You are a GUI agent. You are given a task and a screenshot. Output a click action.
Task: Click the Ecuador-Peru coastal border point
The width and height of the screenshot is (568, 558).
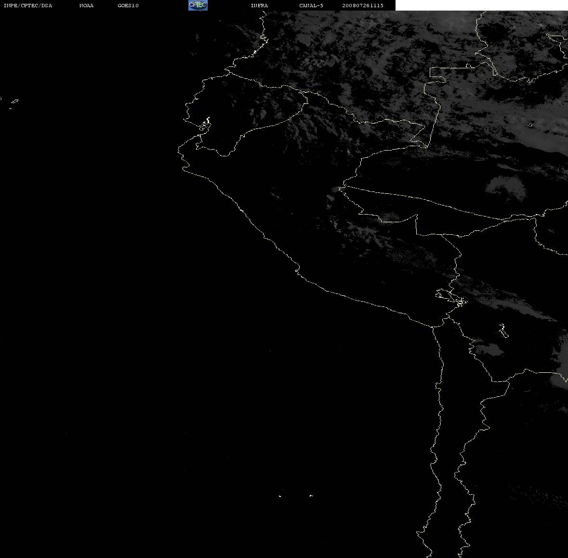[200, 136]
